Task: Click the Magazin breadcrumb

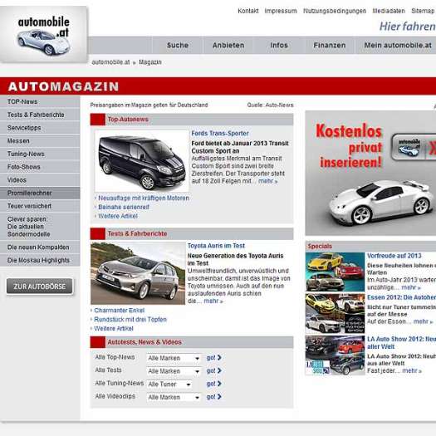Action: point(150,62)
